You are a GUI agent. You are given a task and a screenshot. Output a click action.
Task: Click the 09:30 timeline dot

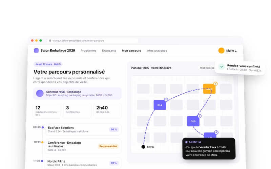tap(43, 127)
